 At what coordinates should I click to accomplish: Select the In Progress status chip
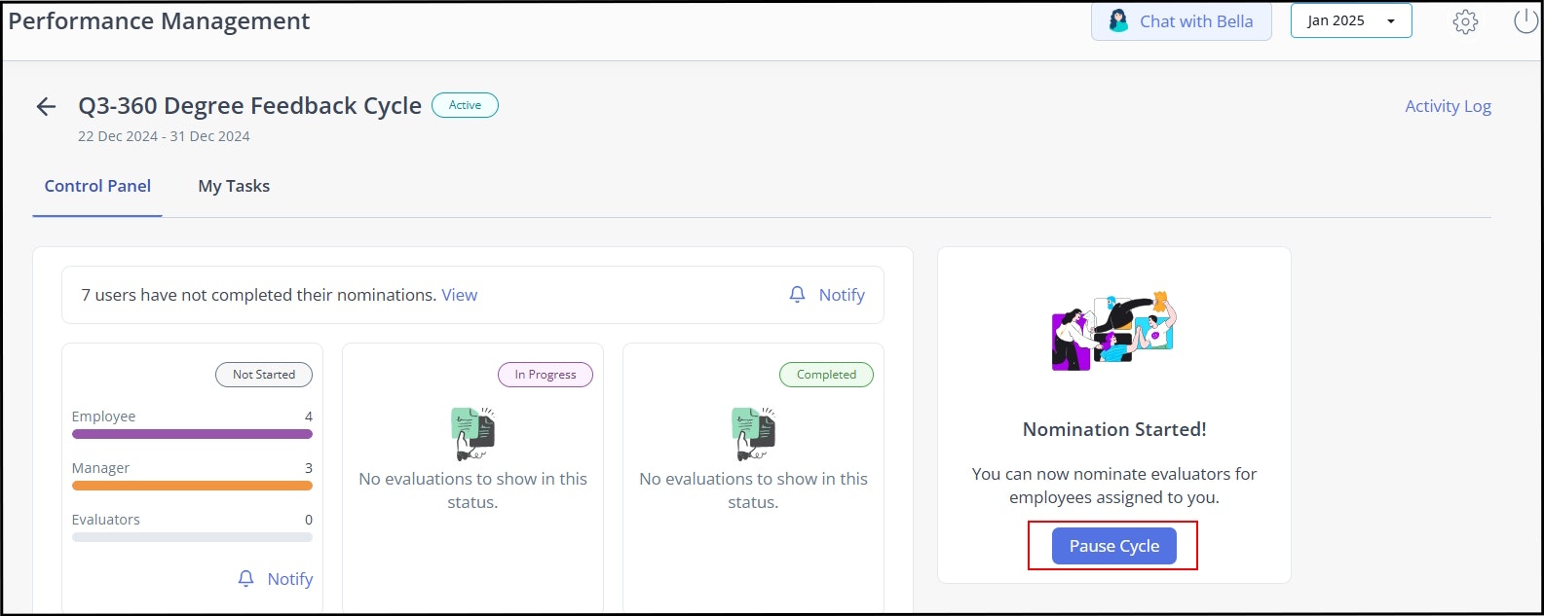click(x=545, y=374)
